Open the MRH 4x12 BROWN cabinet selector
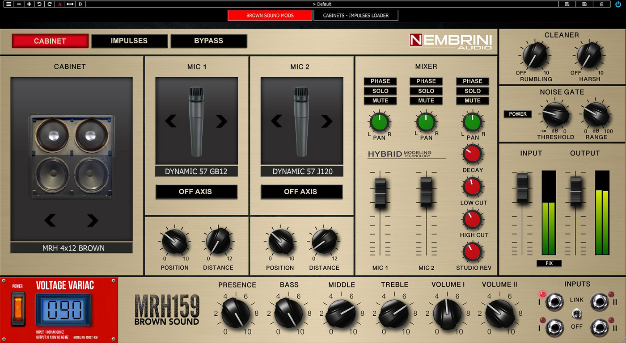Image resolution: width=626 pixels, height=343 pixels. click(72, 248)
